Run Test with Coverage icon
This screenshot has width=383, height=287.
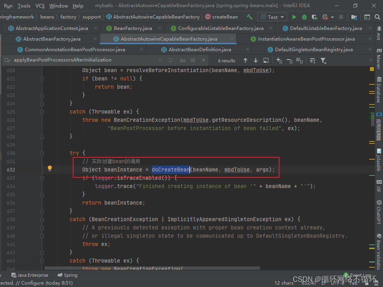(314, 17)
